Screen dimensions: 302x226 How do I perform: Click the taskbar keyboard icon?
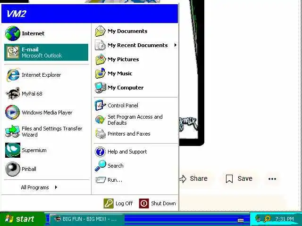(x=241, y=220)
